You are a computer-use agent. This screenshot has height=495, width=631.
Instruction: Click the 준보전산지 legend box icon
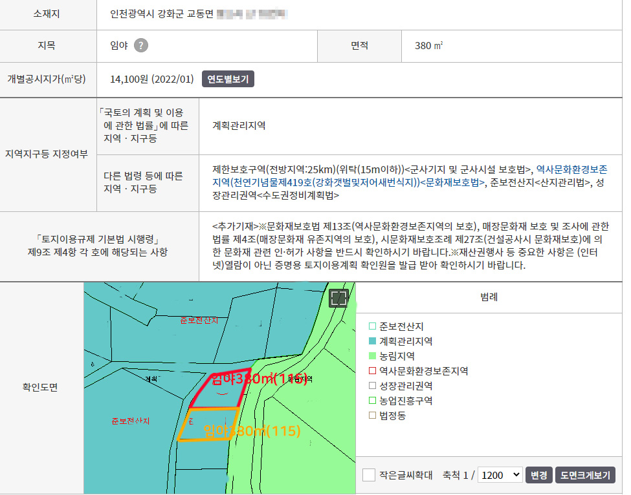click(x=372, y=326)
